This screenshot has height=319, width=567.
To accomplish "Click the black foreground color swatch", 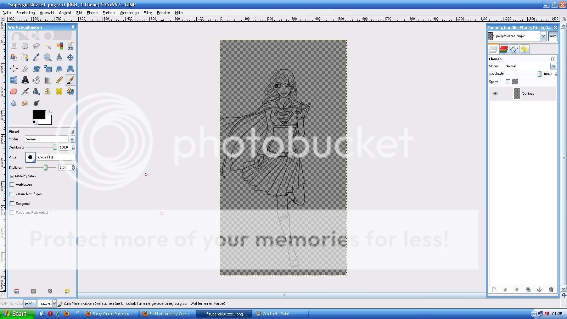I will [39, 114].
